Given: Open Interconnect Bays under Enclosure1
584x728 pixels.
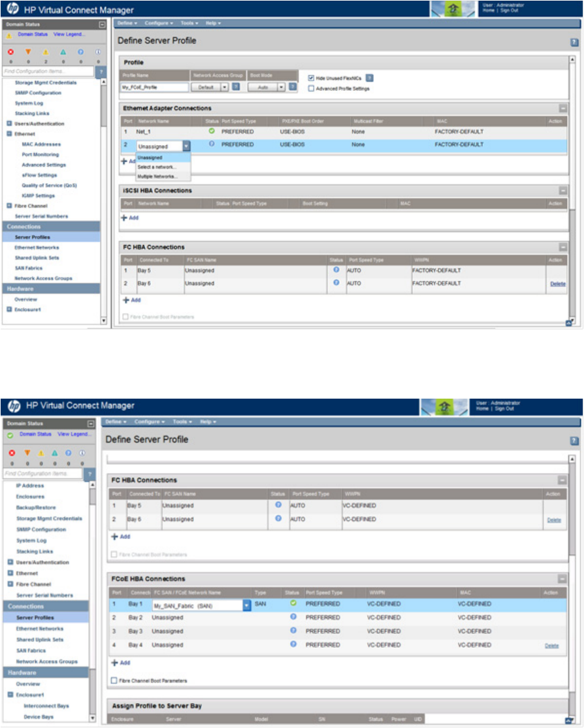Looking at the screenshot, I should (x=46, y=706).
